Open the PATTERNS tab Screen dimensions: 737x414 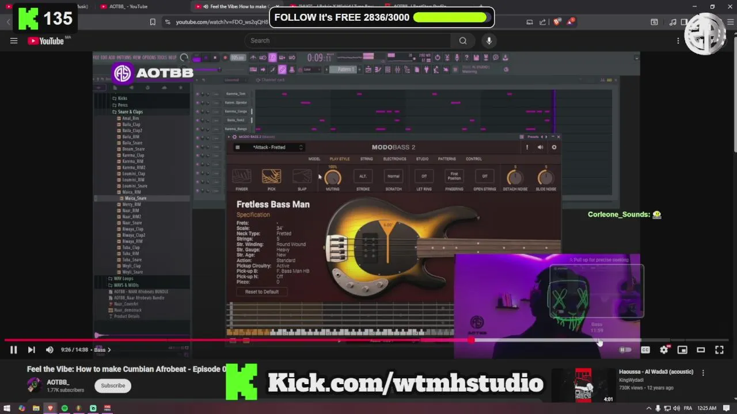point(447,159)
